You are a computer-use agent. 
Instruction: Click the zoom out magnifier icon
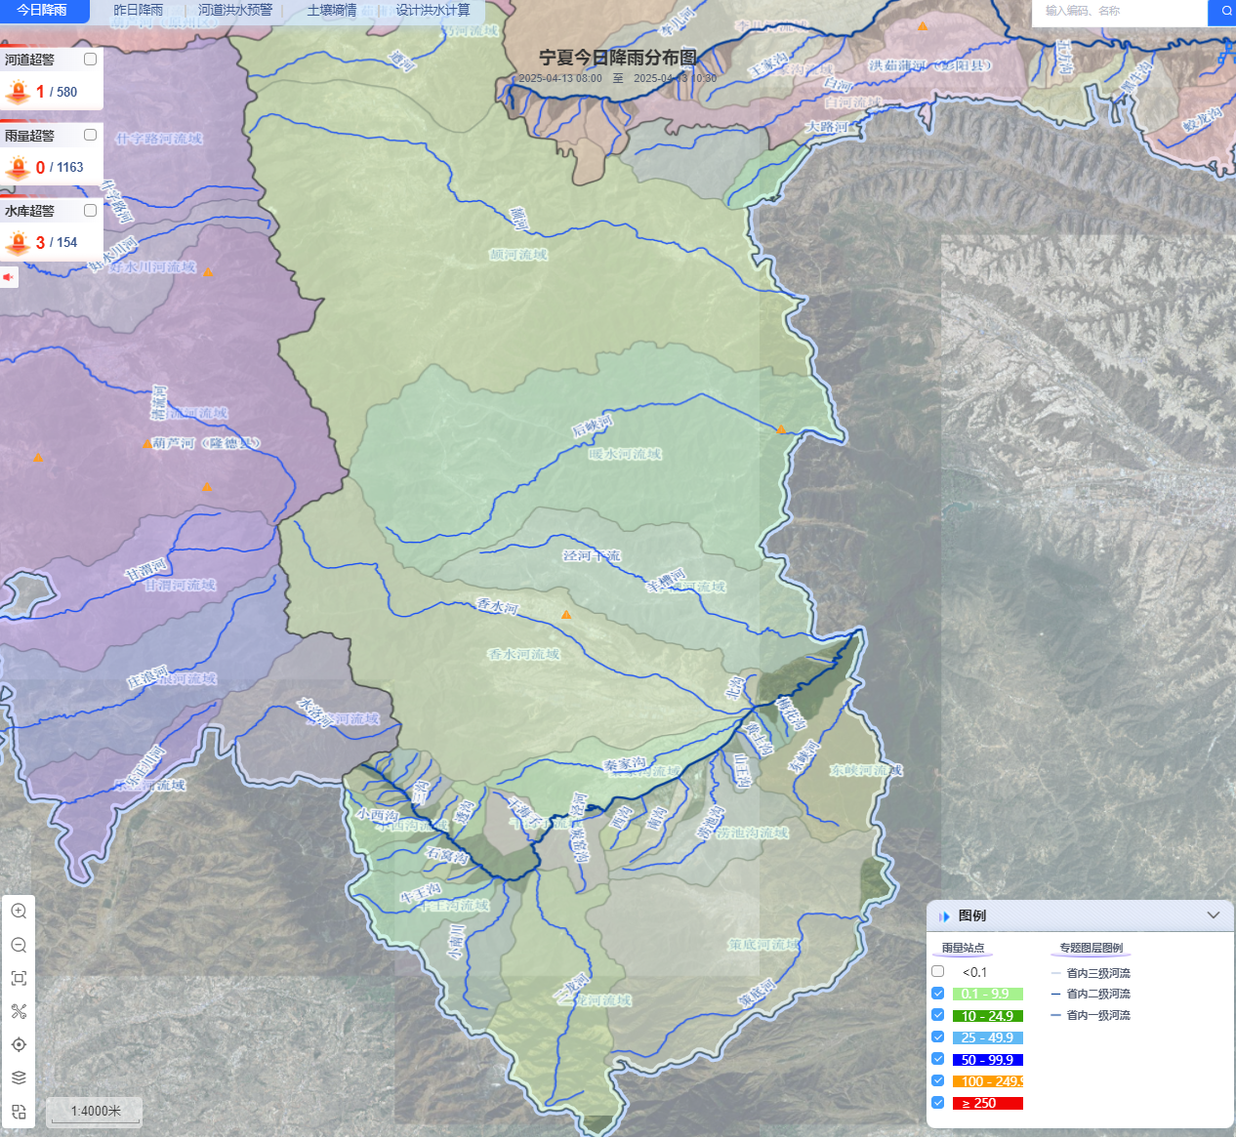pyautogui.click(x=19, y=945)
